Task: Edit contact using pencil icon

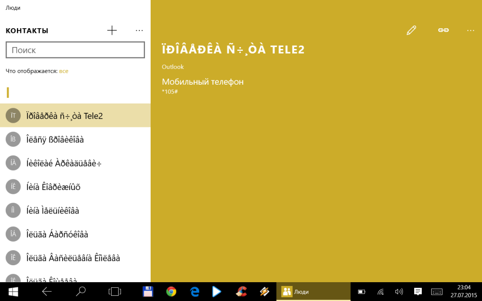Action: pos(411,30)
